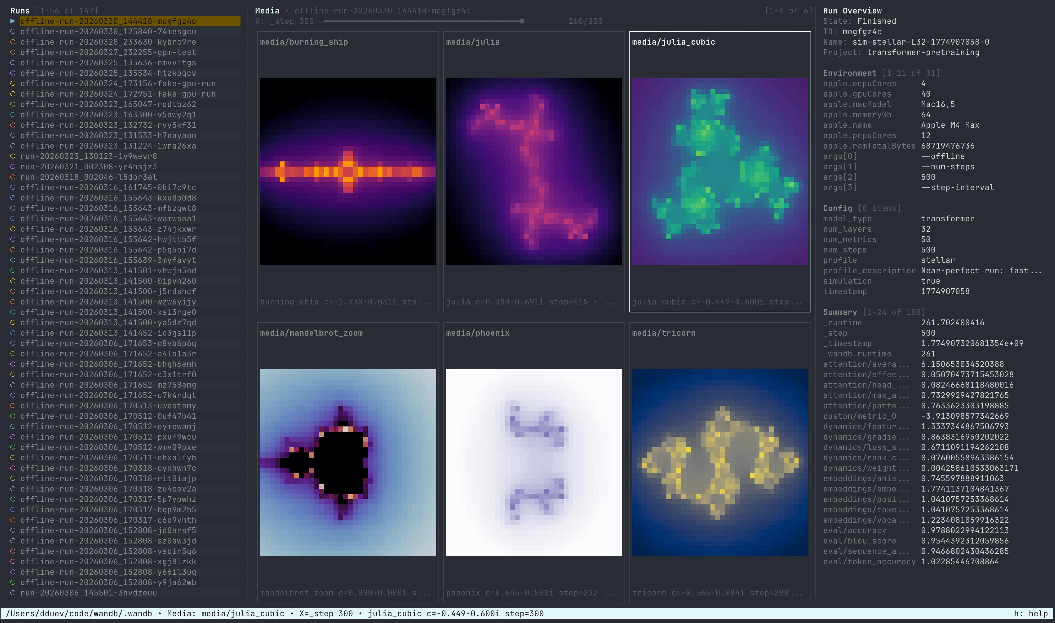Expand the Summary section to see all 108 entries
The height and width of the screenshot is (623, 1055).
840,312
